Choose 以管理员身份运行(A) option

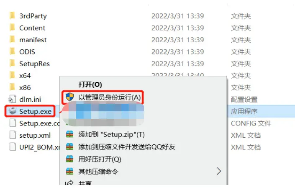tap(110, 97)
